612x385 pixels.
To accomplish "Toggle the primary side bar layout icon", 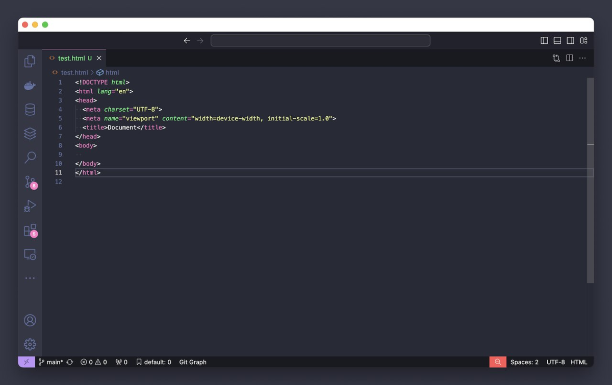I will 544,41.
